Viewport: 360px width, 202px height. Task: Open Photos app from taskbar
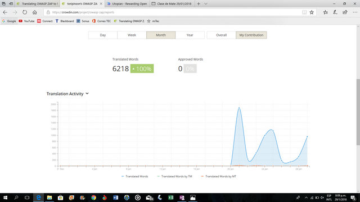[x=192, y=198]
